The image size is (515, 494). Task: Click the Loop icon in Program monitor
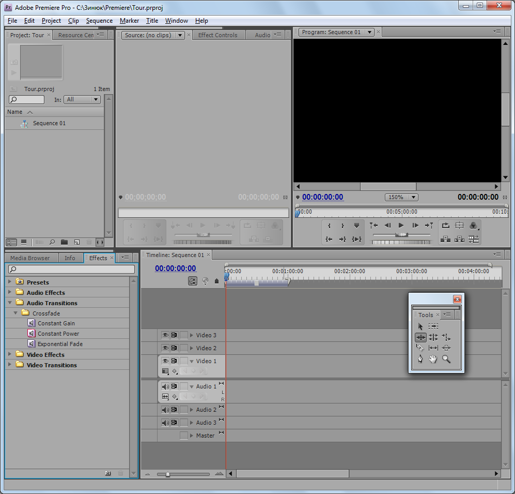pyautogui.click(x=445, y=226)
